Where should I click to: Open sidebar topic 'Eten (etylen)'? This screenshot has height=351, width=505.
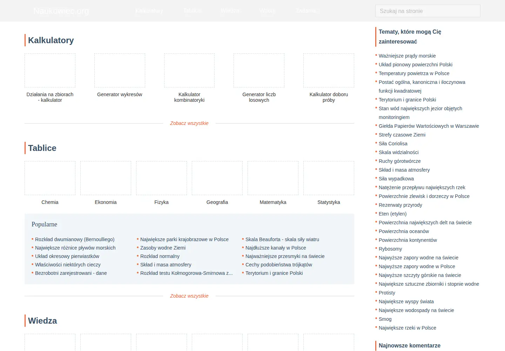(x=393, y=214)
